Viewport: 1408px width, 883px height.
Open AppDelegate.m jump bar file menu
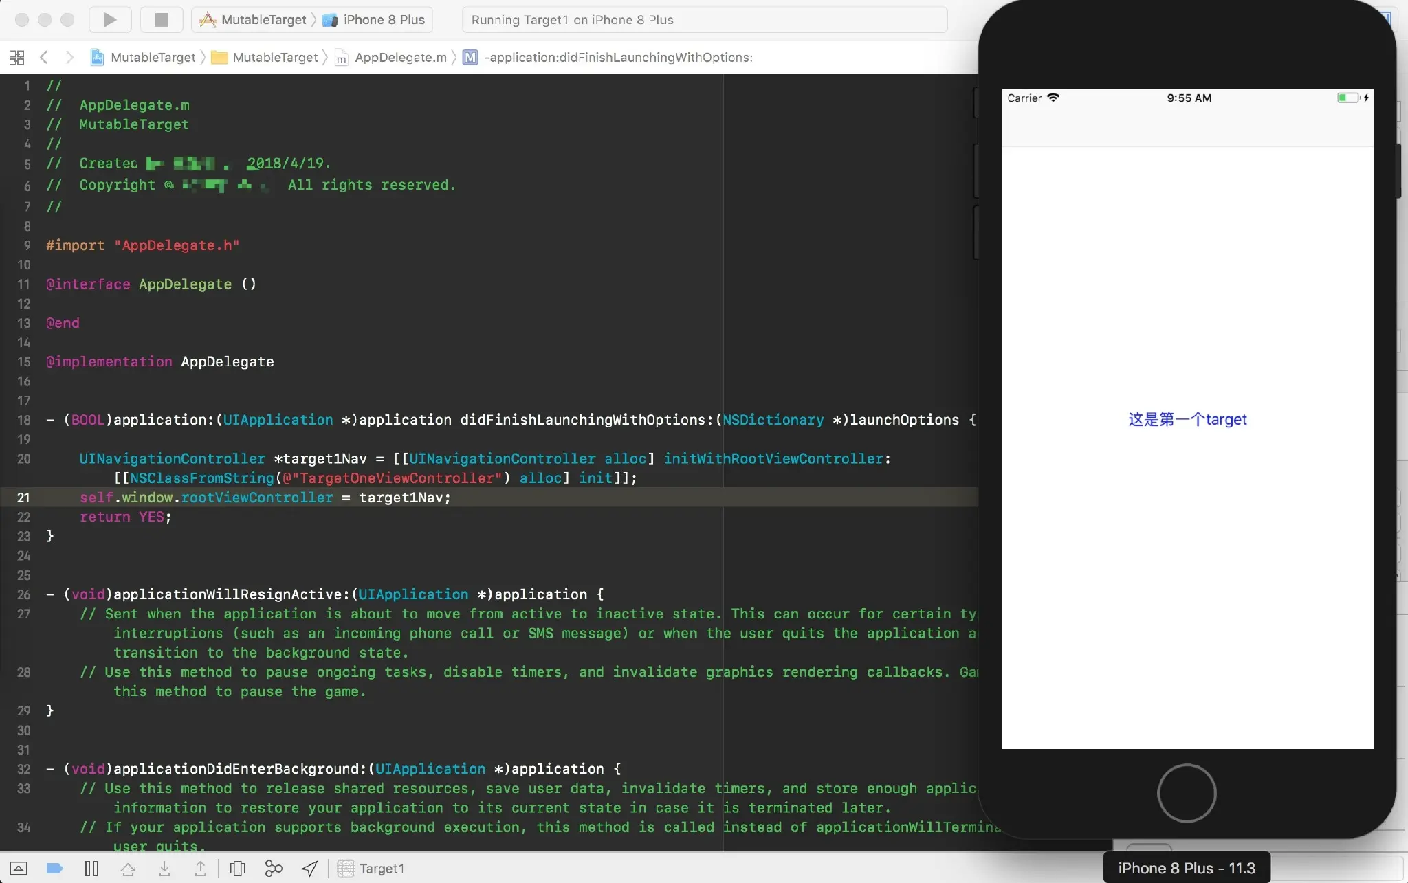click(x=390, y=57)
